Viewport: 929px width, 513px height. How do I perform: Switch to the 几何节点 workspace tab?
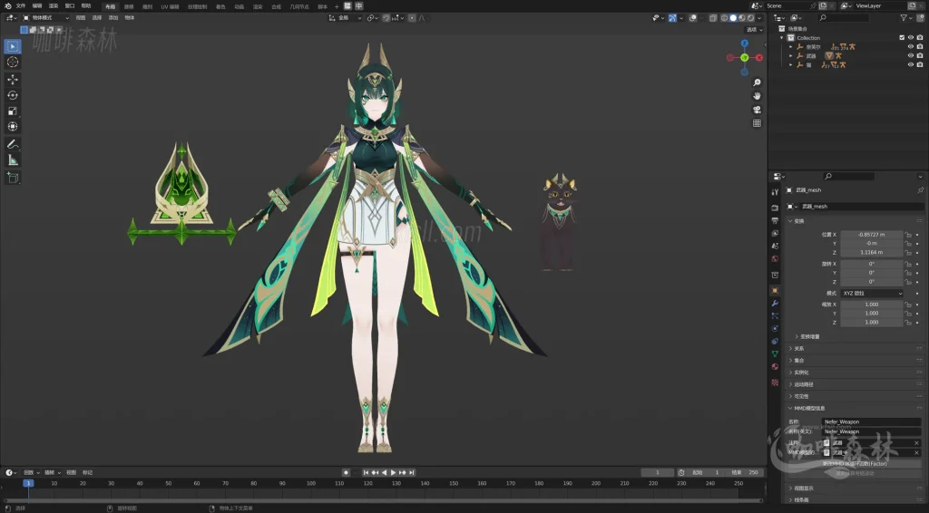point(299,6)
